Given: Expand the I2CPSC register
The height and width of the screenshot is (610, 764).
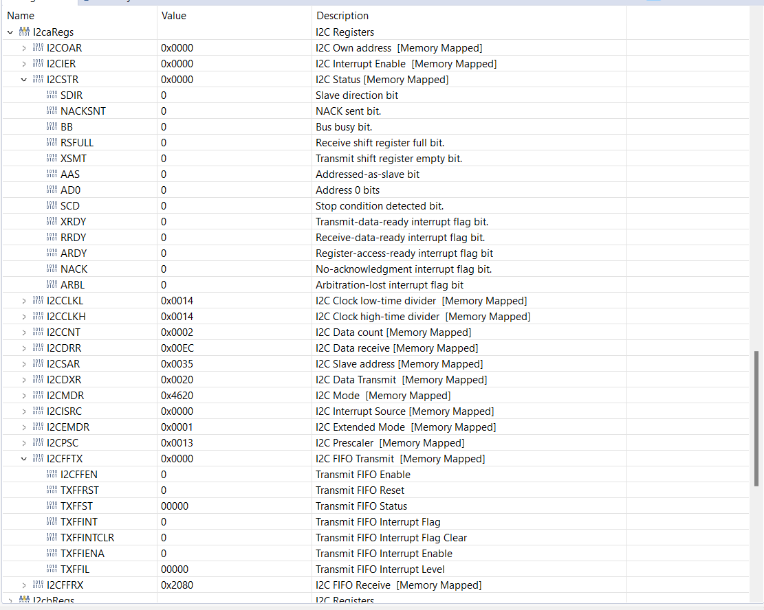Looking at the screenshot, I should [24, 444].
